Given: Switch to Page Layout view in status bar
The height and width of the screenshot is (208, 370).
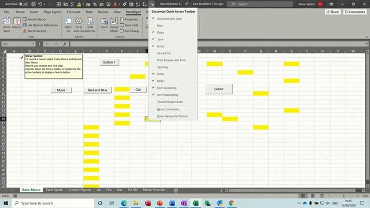Looking at the screenshot, I should [313, 196].
